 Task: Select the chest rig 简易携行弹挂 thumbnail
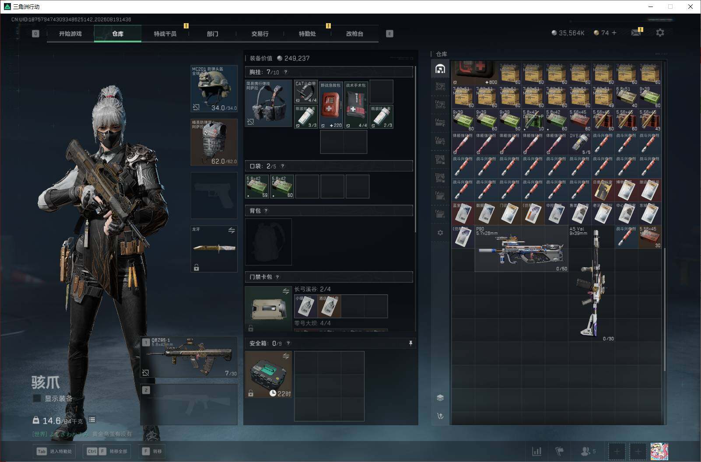(268, 103)
